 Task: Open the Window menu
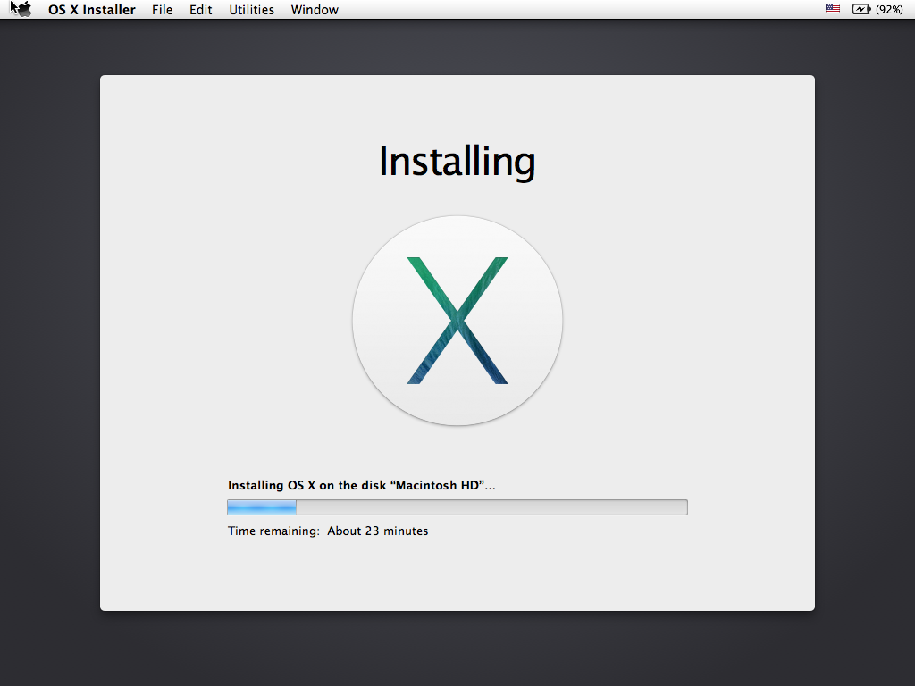315,10
